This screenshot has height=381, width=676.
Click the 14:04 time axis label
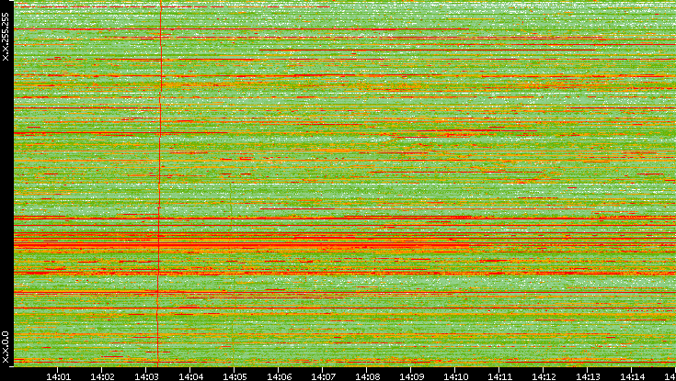[190, 376]
